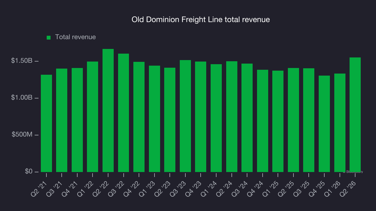376x211 pixels.
Task: Select the revenue bar for Q3 '21
Action: [x=62, y=120]
